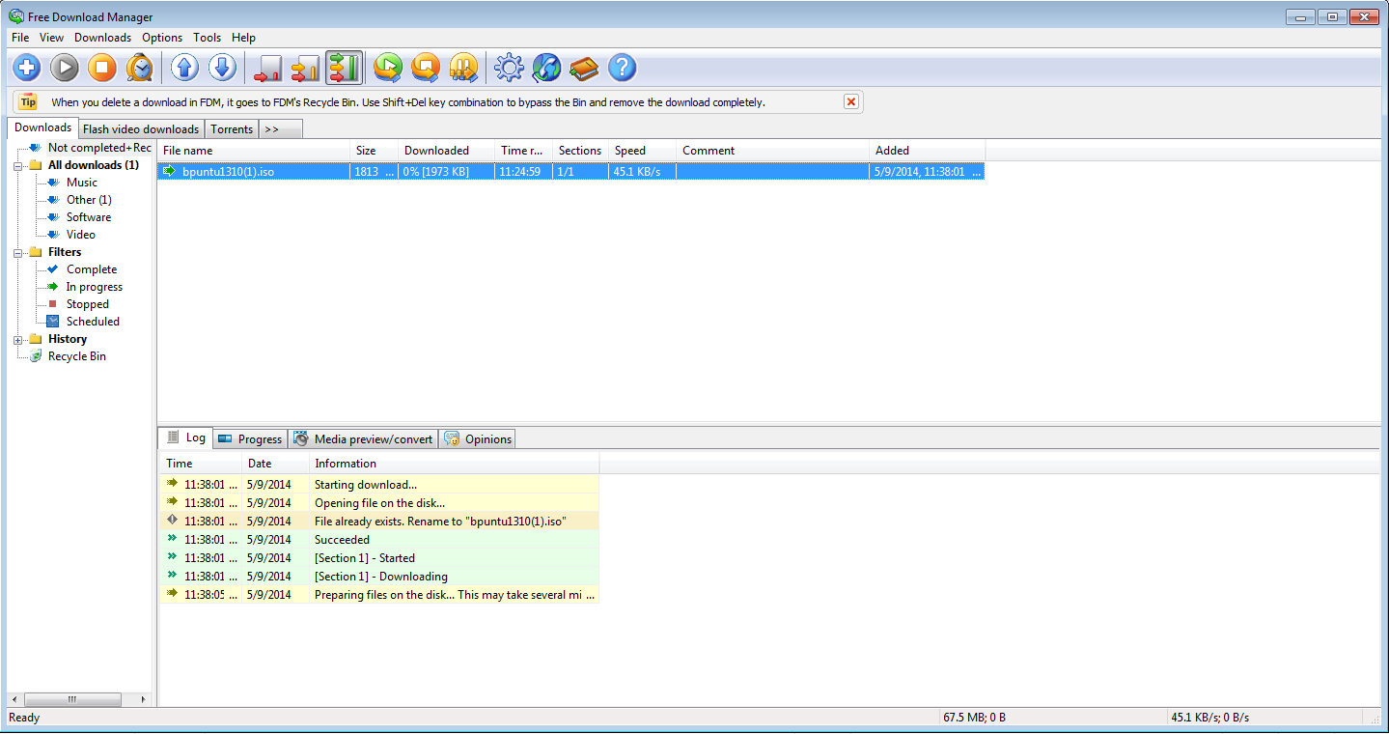
Task: Click the "[Section 1] - Downloading" log entry
Action: pos(379,577)
